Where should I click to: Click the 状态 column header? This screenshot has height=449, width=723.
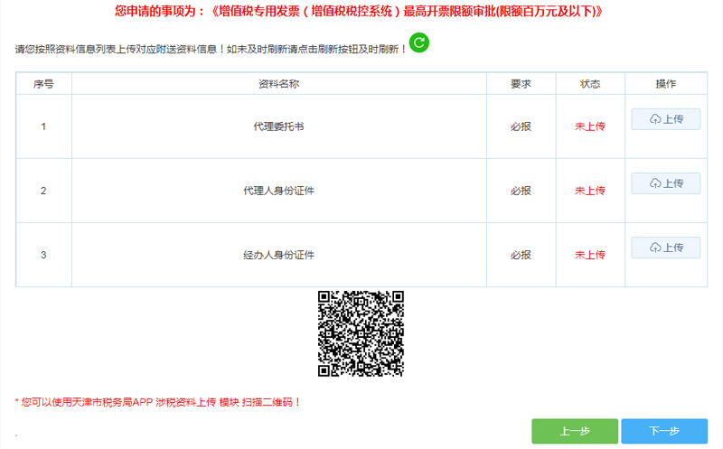pyautogui.click(x=590, y=84)
